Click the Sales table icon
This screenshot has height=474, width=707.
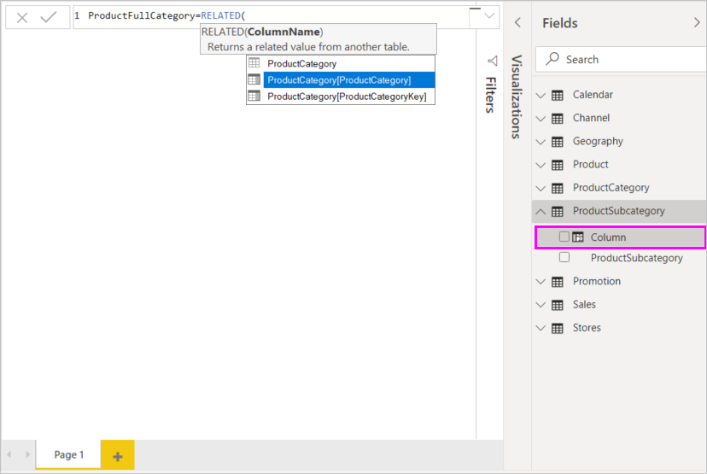[x=558, y=305]
